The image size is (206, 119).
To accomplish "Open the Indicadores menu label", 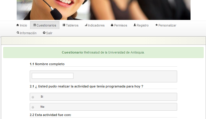I will [96, 26].
